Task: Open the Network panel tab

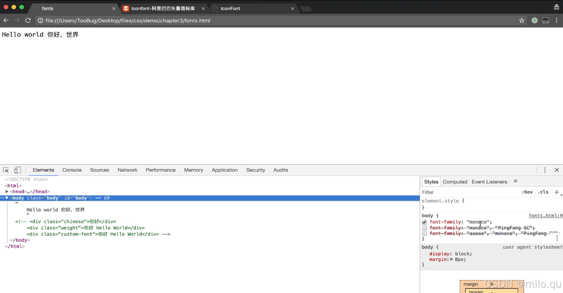Action: point(127,170)
